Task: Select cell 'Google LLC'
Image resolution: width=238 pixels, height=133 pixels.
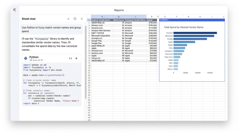Action: pyautogui.click(x=102, y=38)
